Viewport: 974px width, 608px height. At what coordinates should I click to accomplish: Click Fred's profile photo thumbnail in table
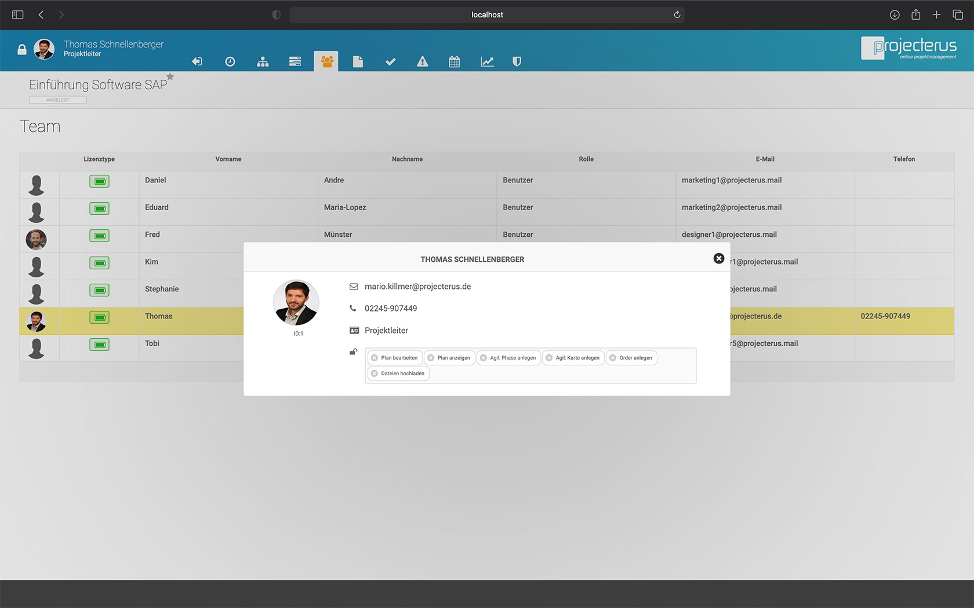click(36, 239)
